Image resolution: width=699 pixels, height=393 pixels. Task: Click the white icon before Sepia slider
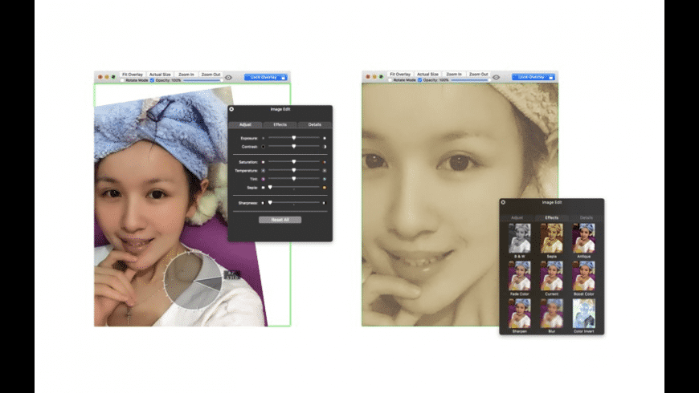click(x=263, y=188)
